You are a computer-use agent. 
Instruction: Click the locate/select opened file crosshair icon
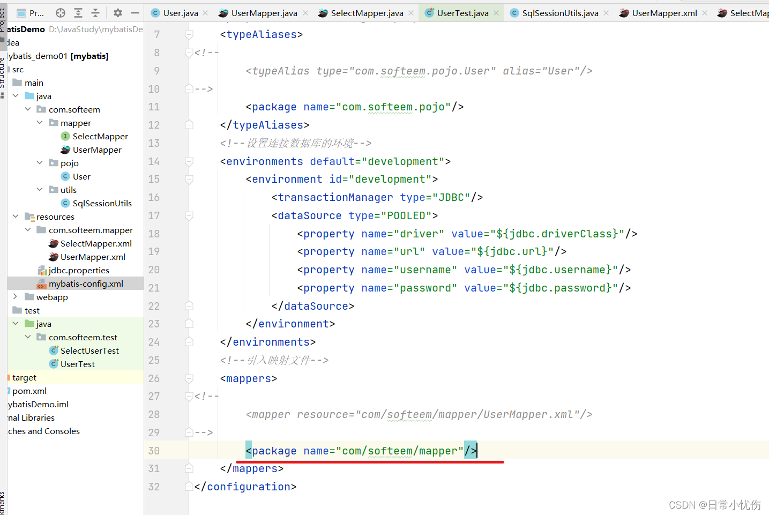point(61,13)
